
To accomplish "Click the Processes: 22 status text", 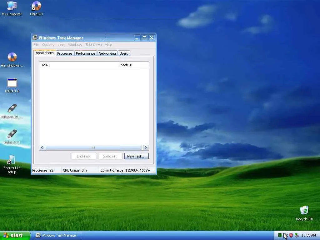I will click(x=42, y=170).
